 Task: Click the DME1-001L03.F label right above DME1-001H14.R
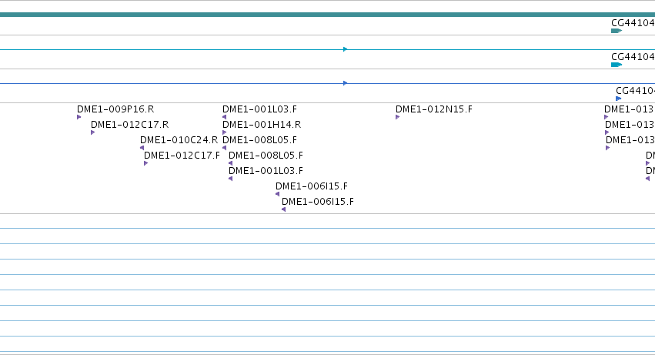click(x=259, y=109)
